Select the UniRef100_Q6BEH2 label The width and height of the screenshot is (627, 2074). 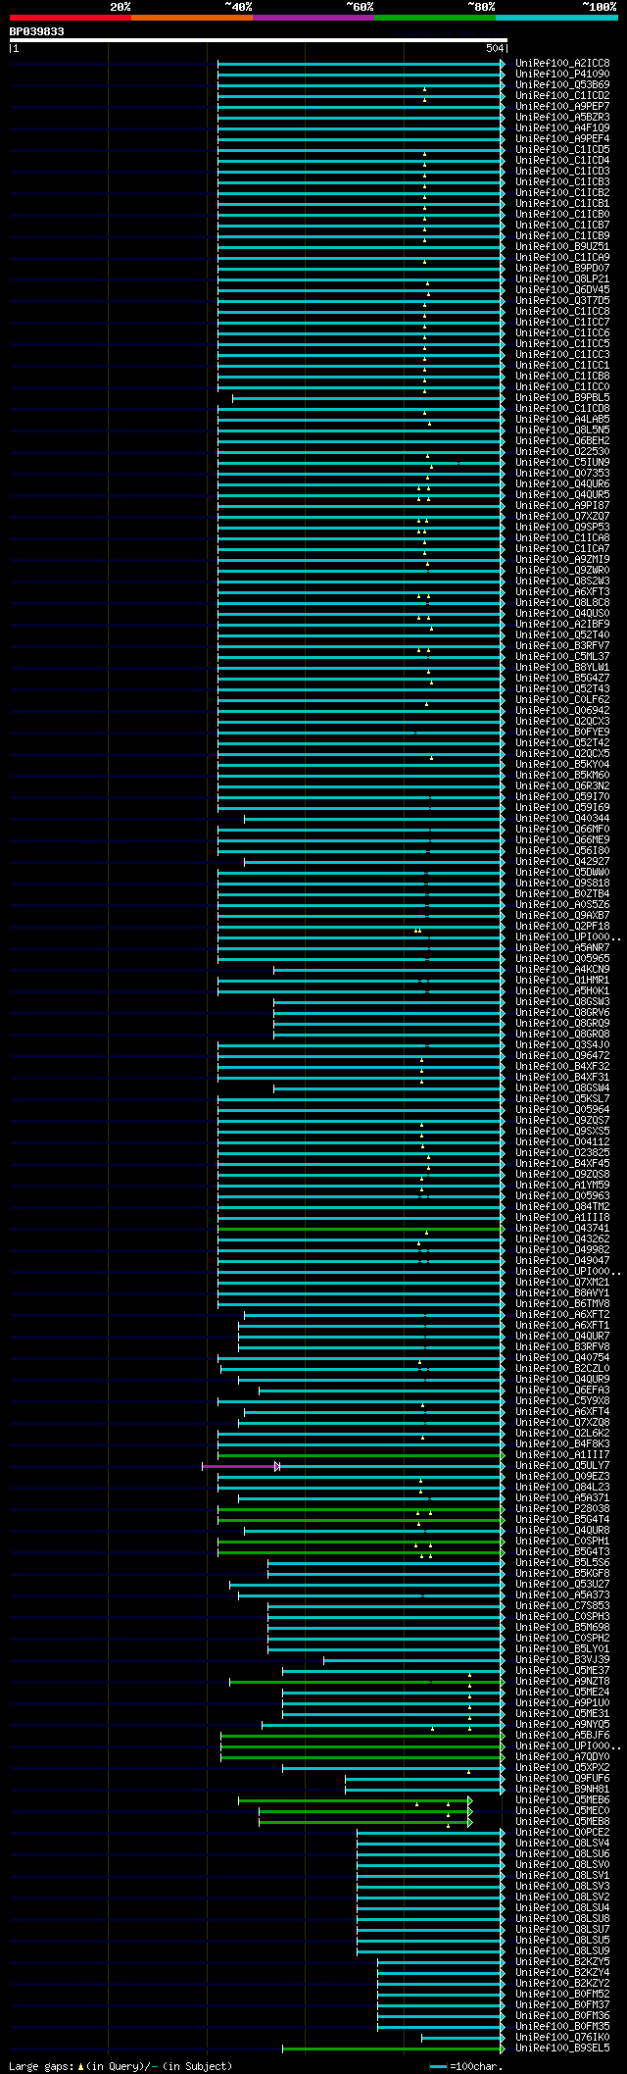pyautogui.click(x=562, y=440)
